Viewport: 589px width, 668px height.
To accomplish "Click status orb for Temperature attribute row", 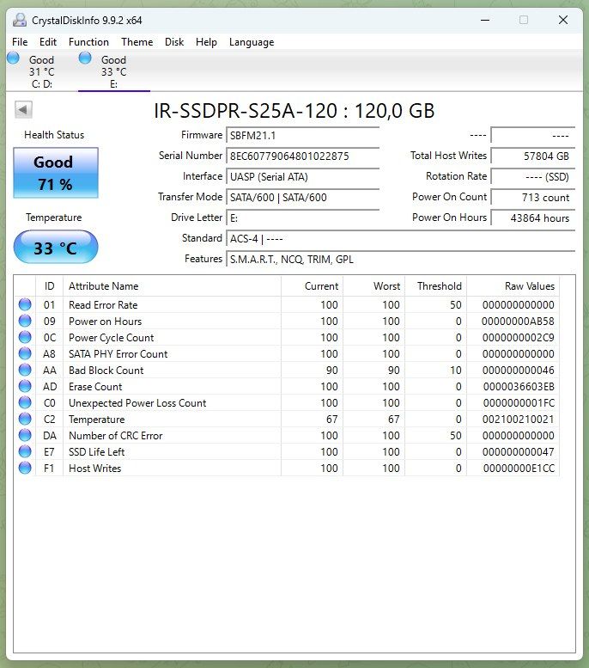I will [x=25, y=419].
